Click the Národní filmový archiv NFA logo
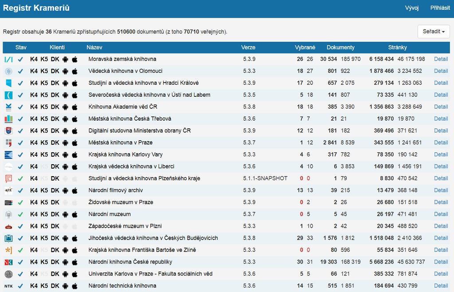This screenshot has width=454, height=292. point(8,190)
